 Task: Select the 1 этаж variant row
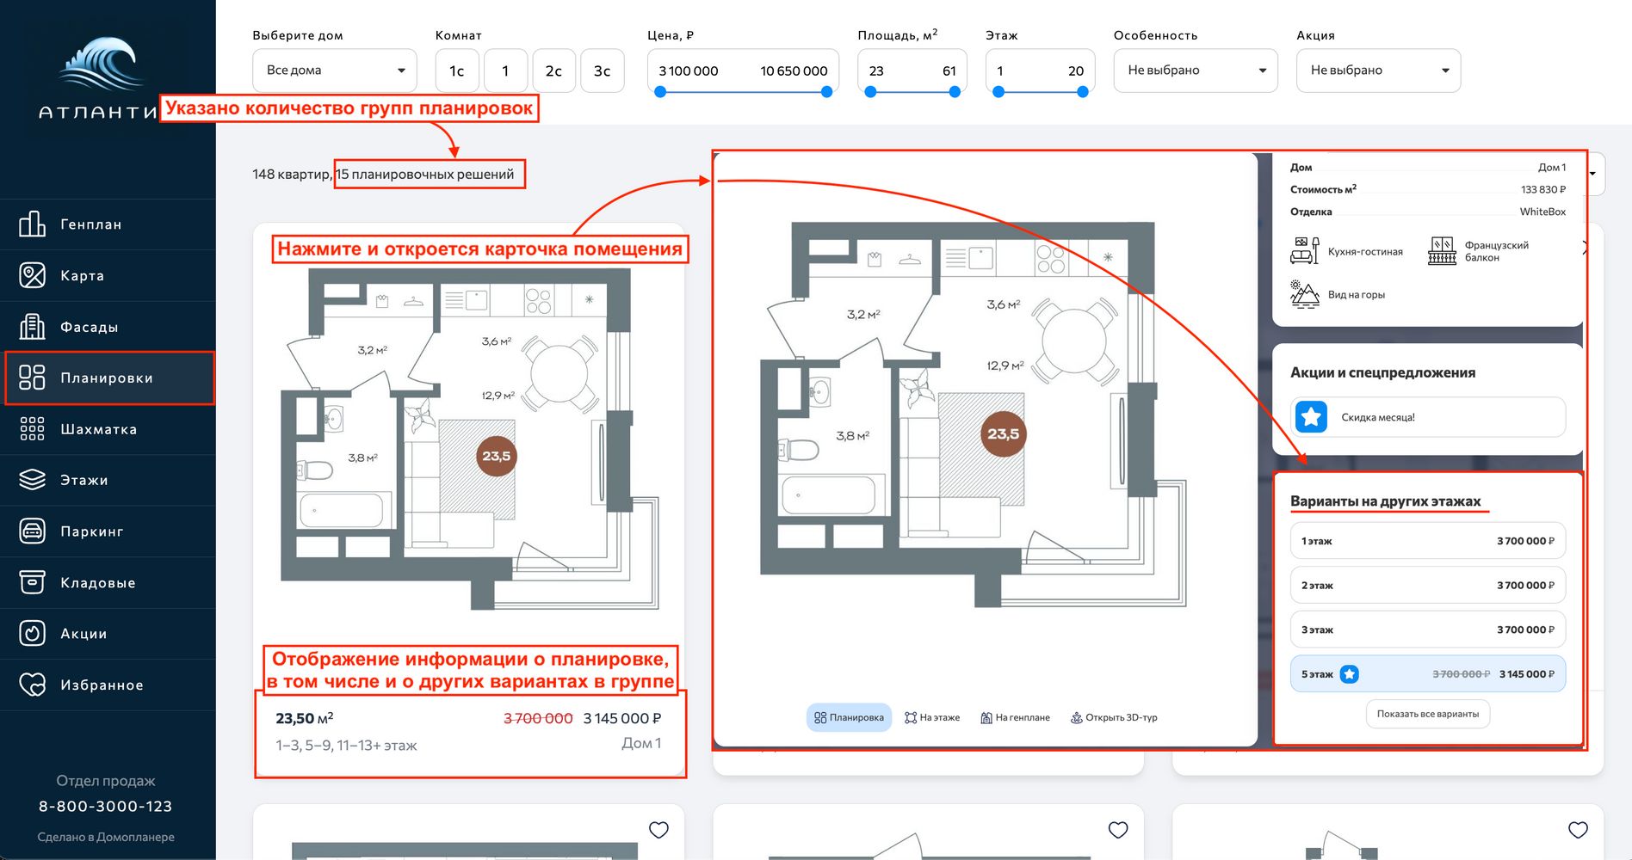click(1428, 541)
